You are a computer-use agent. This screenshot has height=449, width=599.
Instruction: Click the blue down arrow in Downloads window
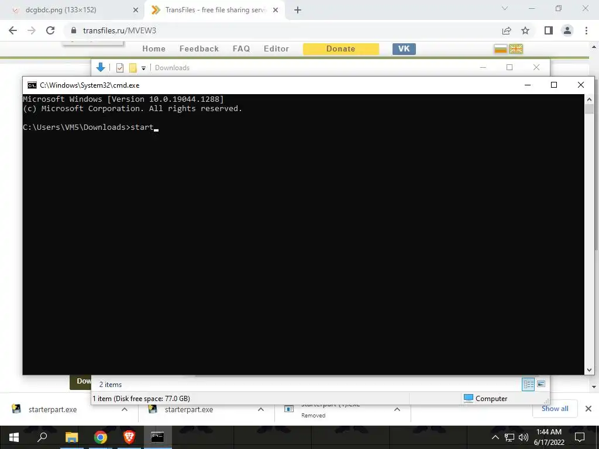click(x=101, y=68)
